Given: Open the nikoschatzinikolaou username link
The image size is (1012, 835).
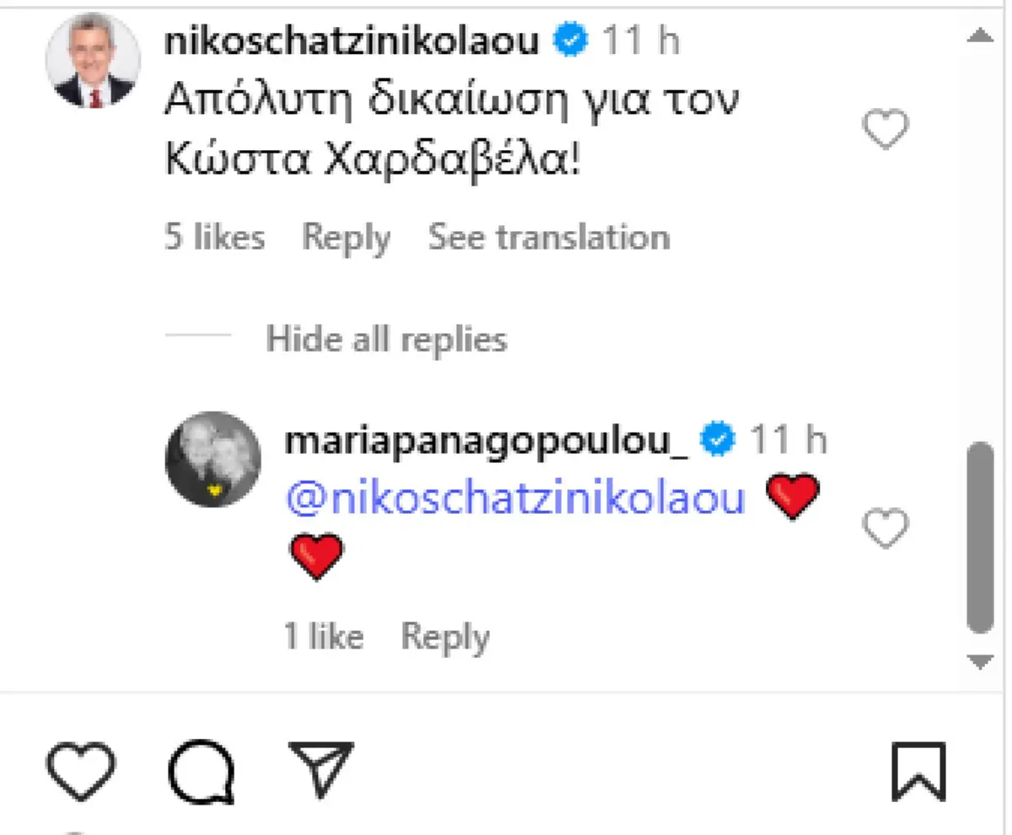Looking at the screenshot, I should pos(352,40).
